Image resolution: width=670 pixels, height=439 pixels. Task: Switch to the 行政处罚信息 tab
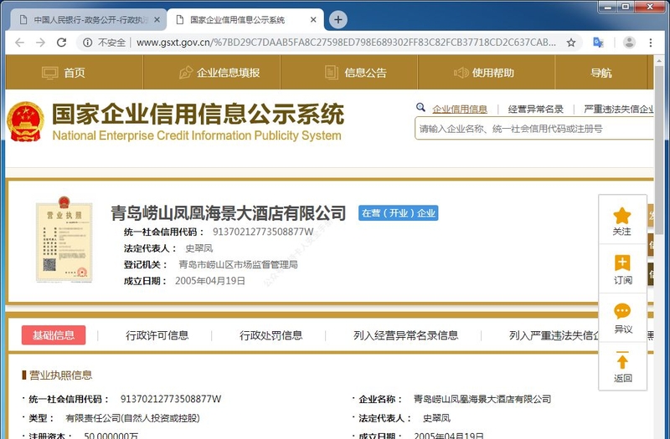click(271, 335)
